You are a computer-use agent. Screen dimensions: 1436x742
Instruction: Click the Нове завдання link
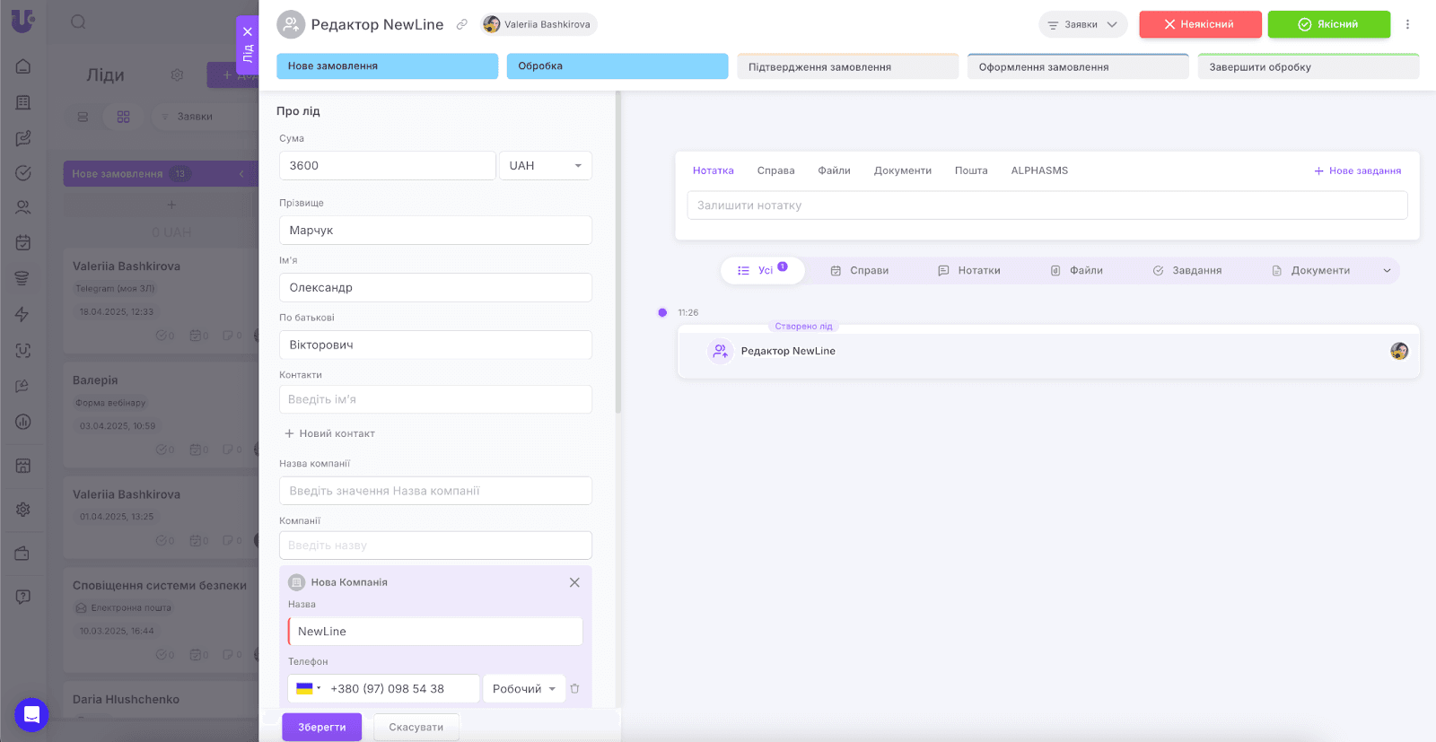click(1358, 170)
